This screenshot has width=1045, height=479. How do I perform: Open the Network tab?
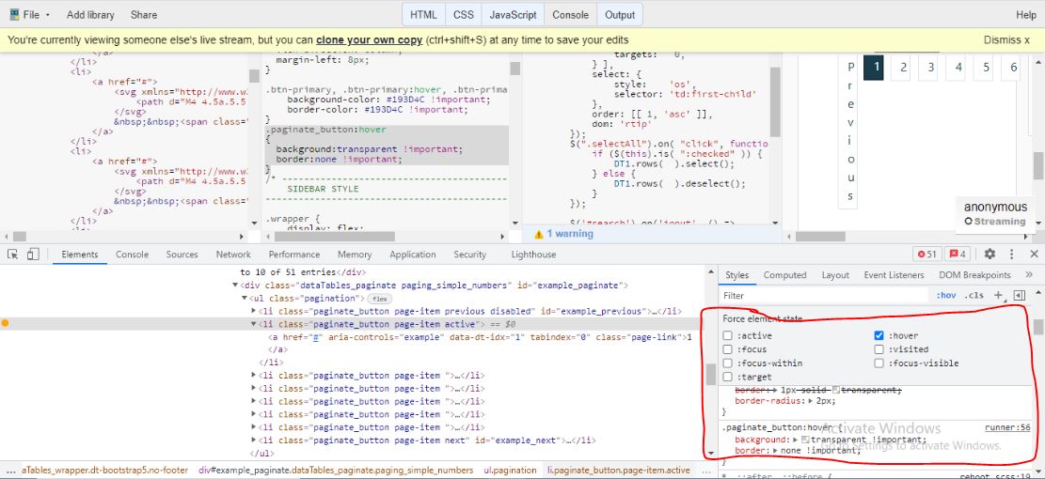(x=233, y=255)
